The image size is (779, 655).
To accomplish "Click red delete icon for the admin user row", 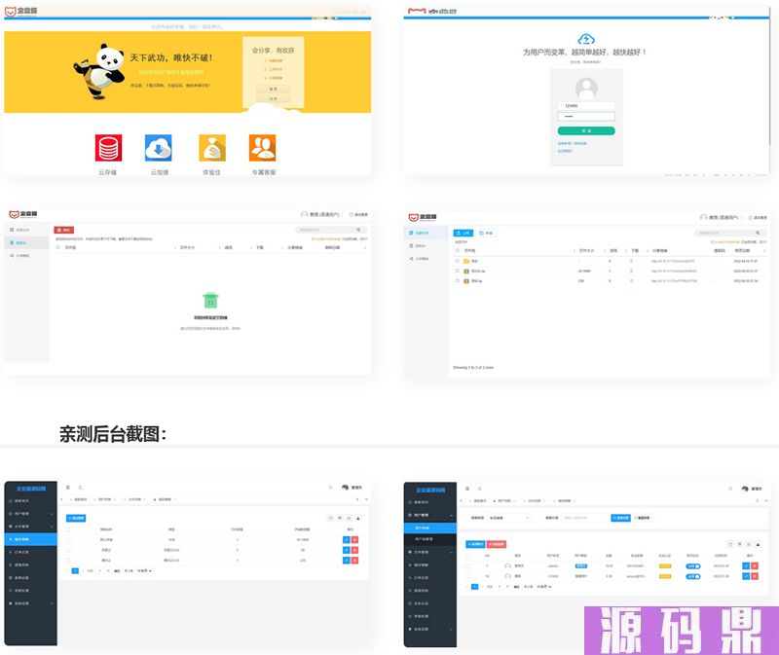I will click(x=755, y=566).
